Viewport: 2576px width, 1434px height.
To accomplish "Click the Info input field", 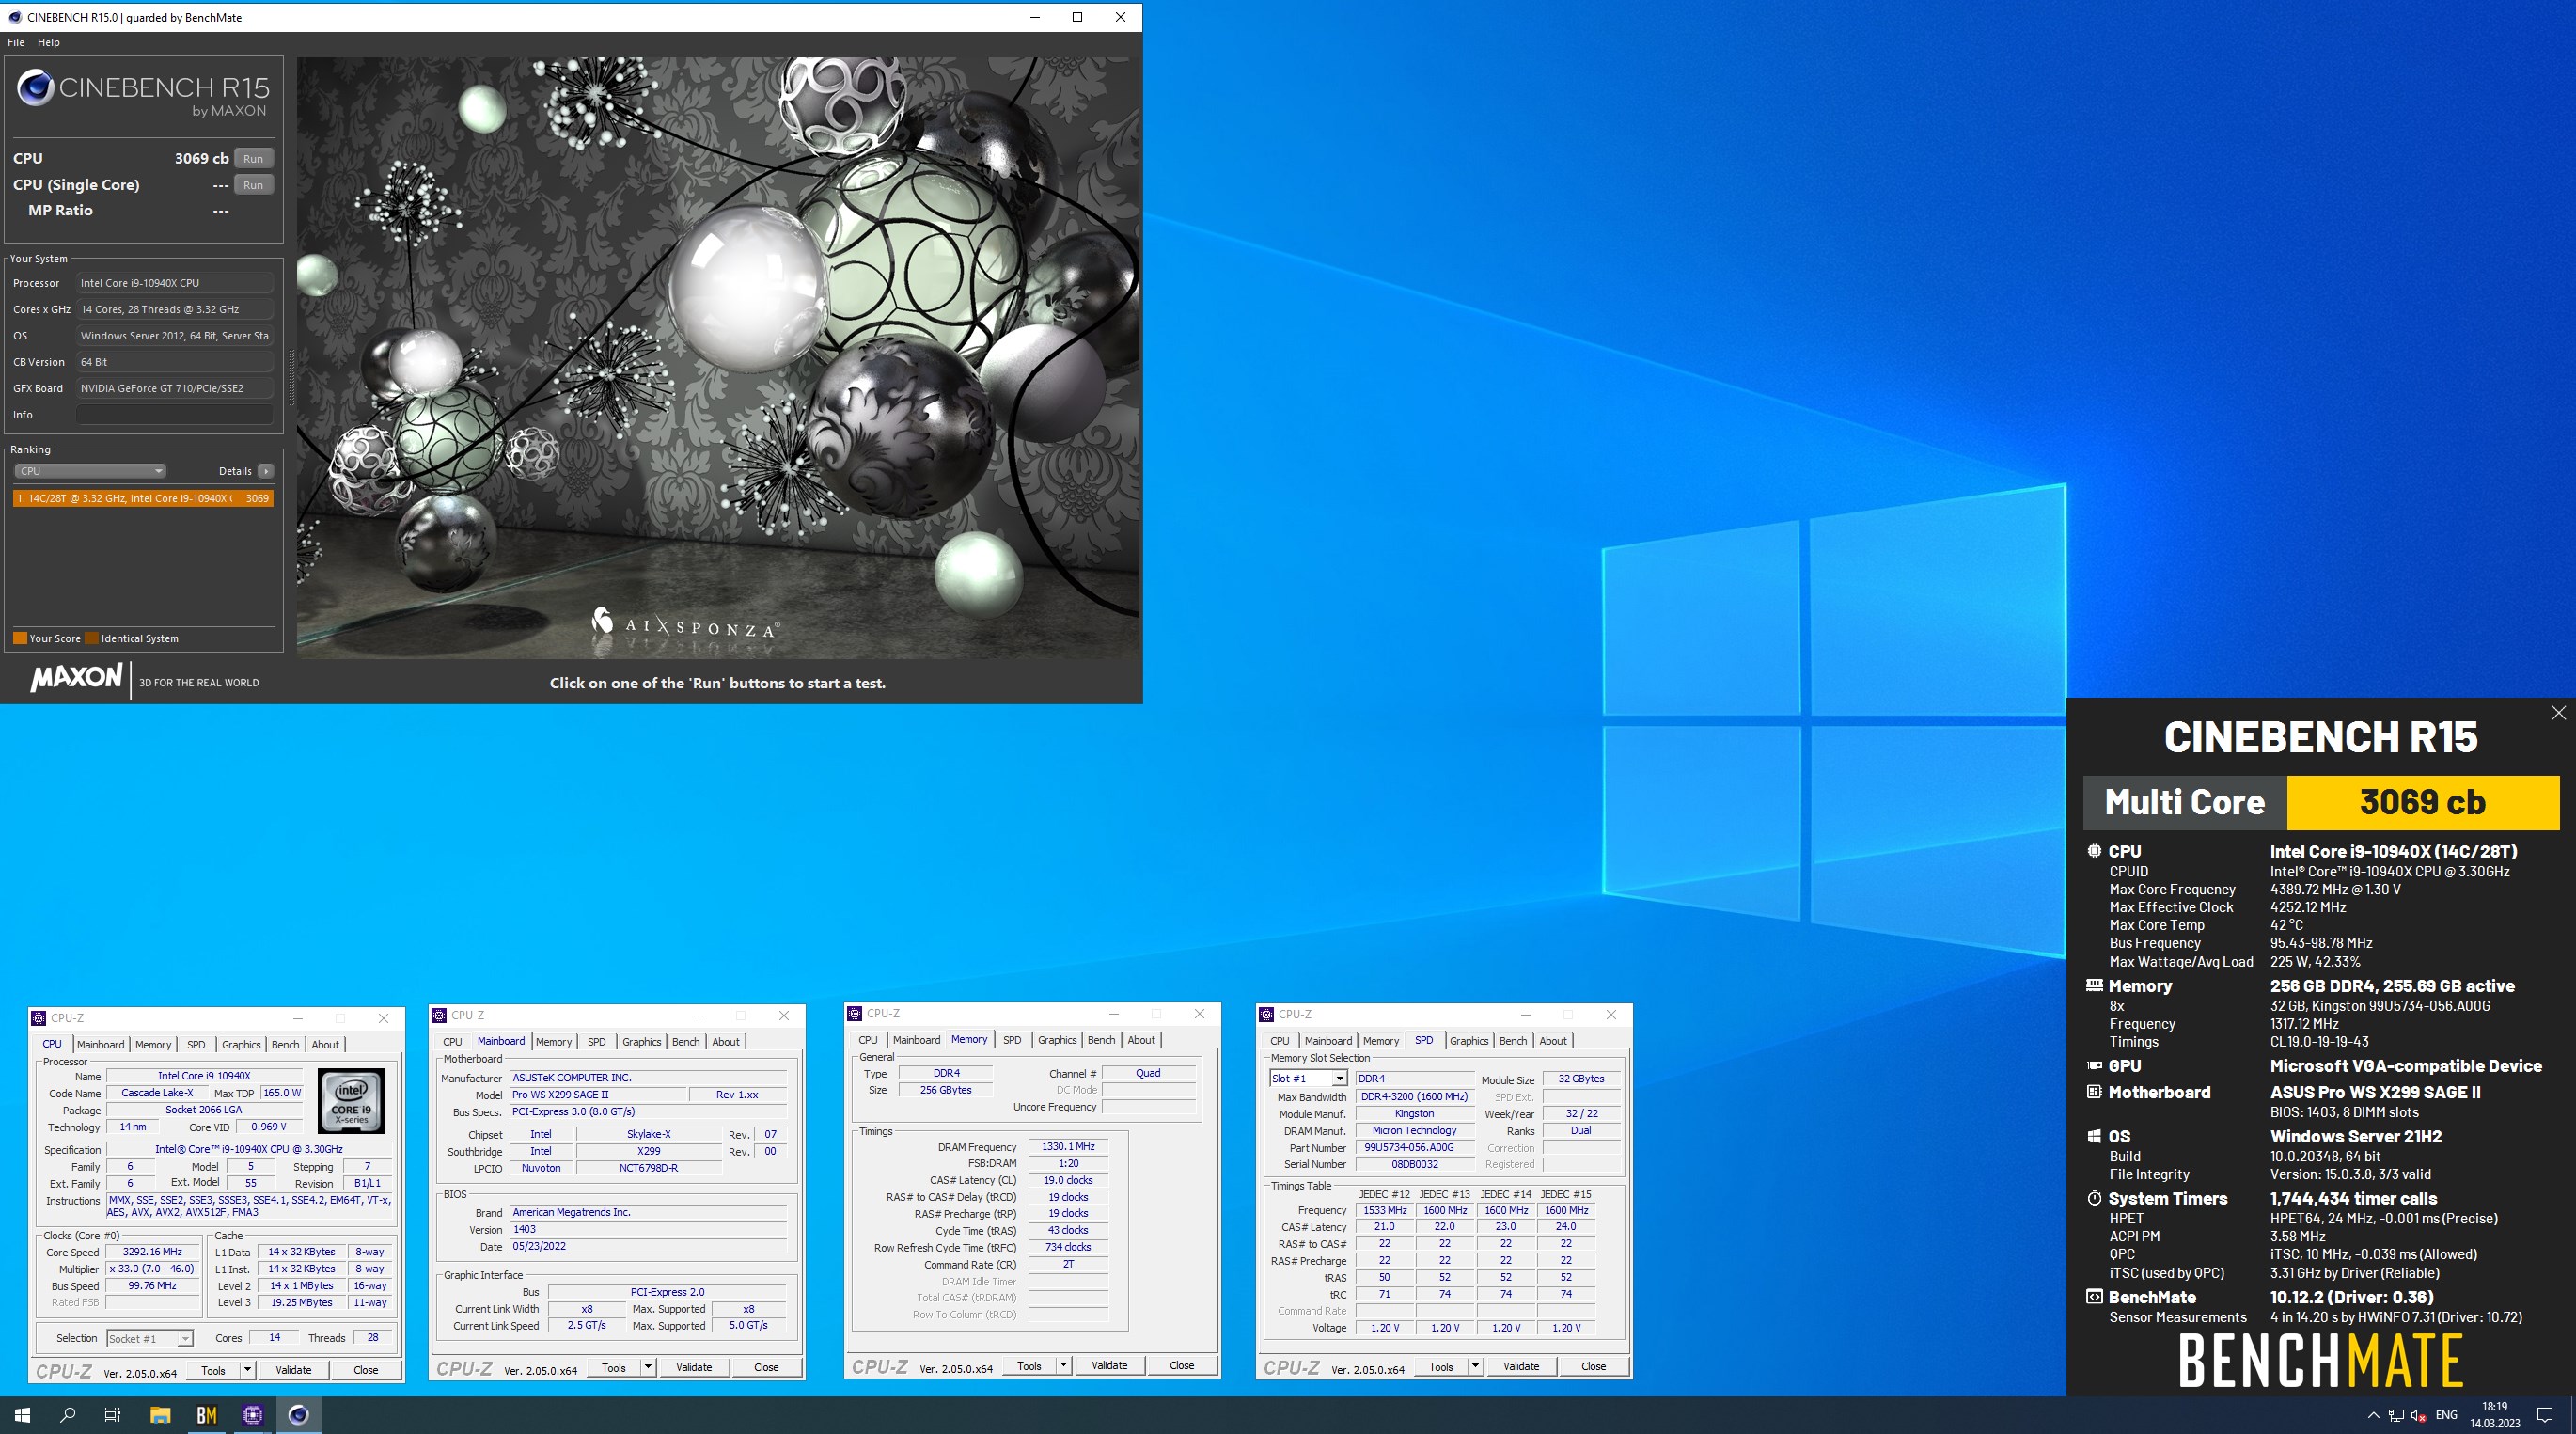I will coord(175,414).
